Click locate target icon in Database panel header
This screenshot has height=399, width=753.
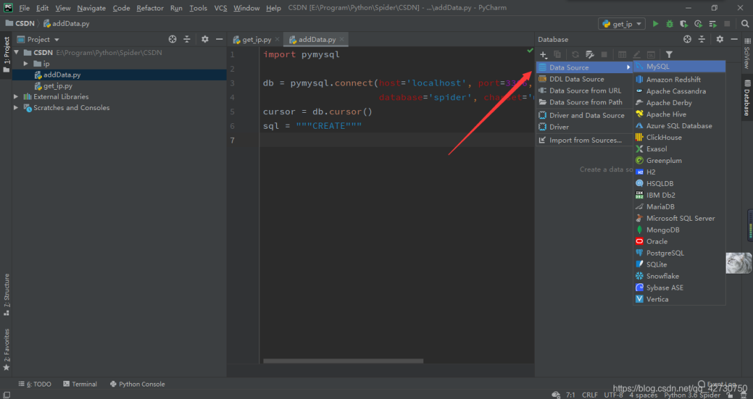[687, 39]
